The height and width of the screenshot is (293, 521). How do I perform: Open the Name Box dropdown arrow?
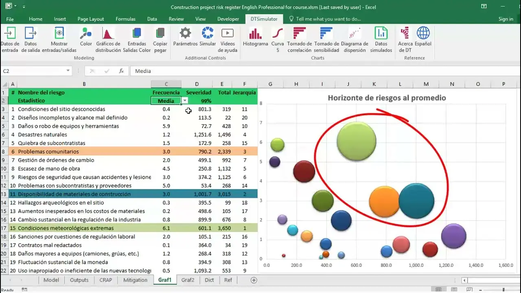(x=68, y=71)
